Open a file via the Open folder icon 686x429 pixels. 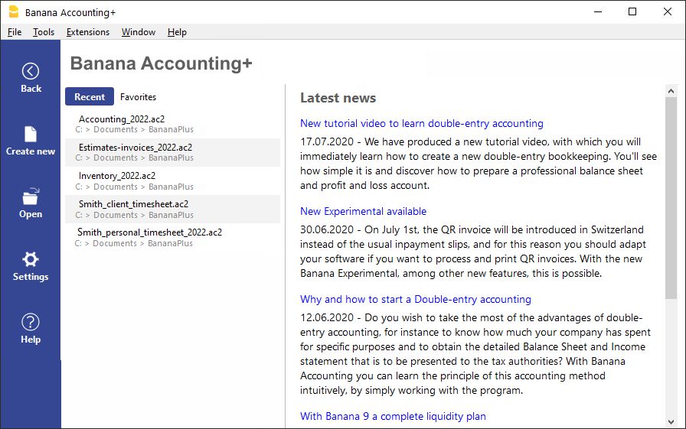click(31, 197)
